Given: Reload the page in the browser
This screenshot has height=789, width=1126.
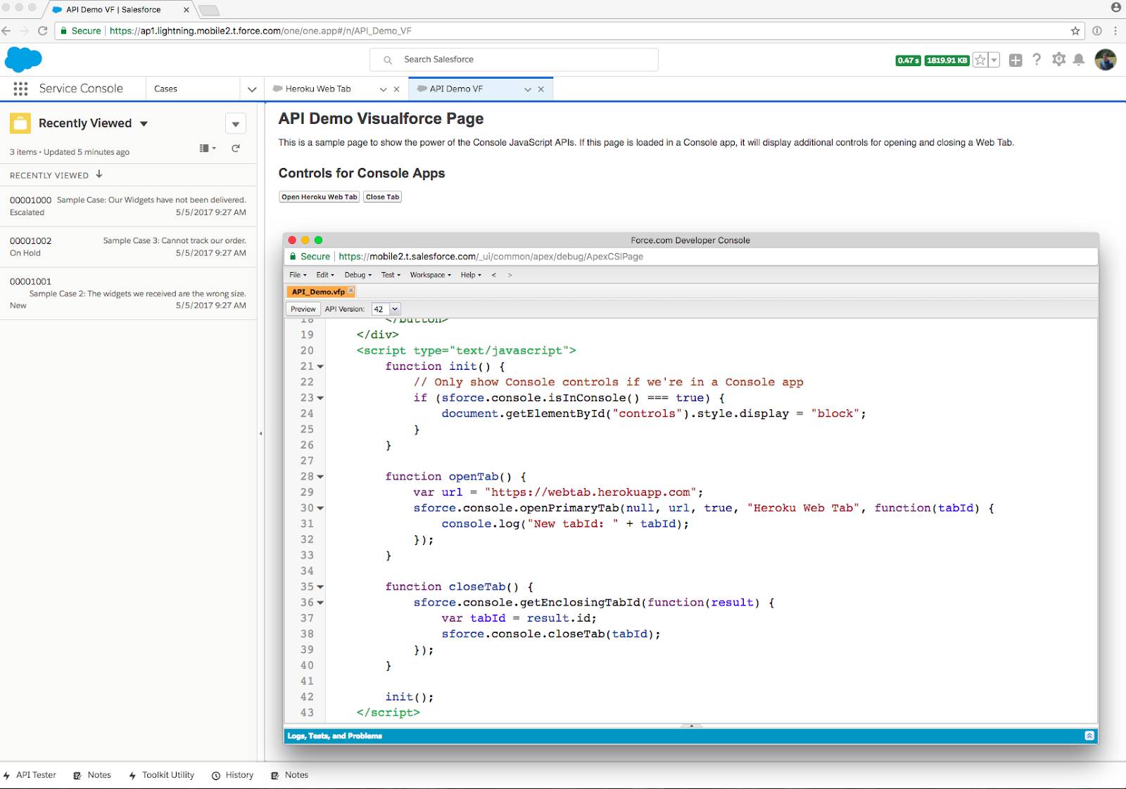Looking at the screenshot, I should 43,31.
